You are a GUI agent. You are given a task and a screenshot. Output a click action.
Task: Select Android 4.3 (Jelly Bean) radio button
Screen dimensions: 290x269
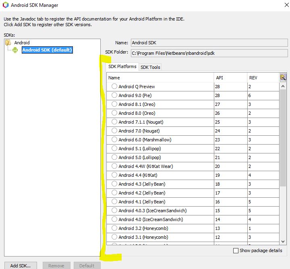[114, 184]
